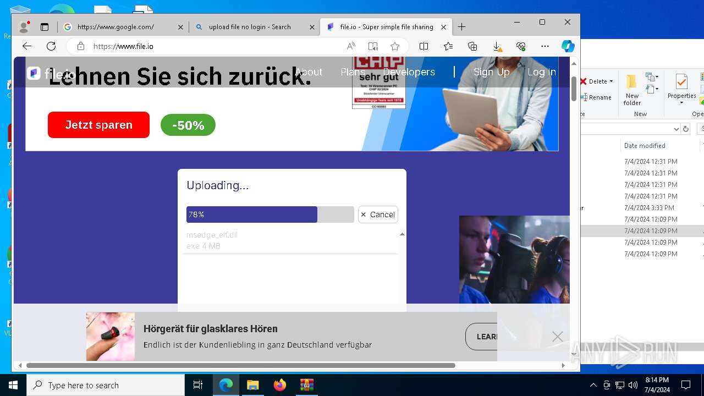704x396 pixels.
Task: Open the Collections icon
Action: point(472,46)
